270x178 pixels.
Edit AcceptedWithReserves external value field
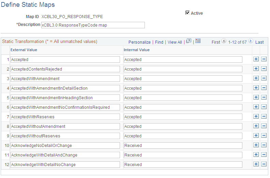pos(65,117)
